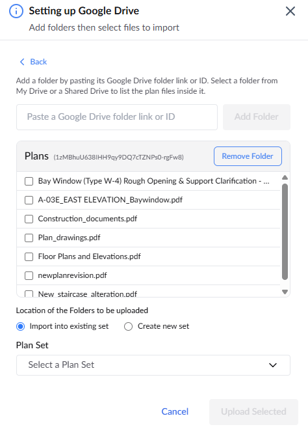Select the newplanrevision.pdf checkbox

pos(29,275)
